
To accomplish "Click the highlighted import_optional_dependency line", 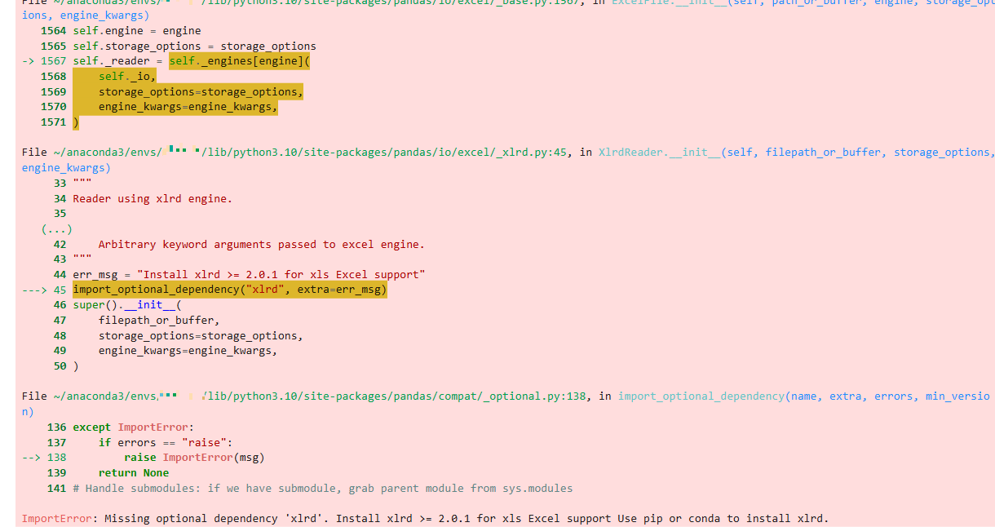I will [x=229, y=289].
